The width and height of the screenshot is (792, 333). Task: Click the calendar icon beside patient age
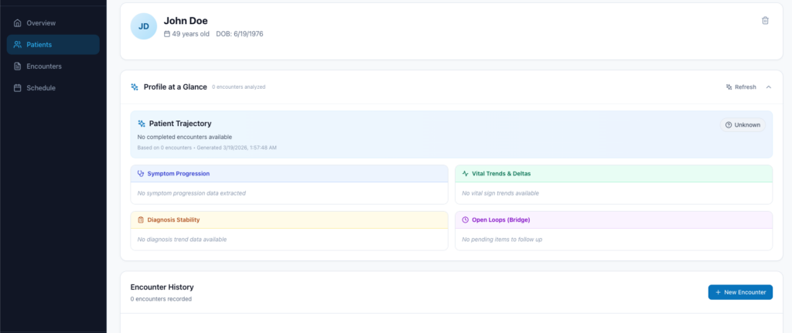click(167, 34)
